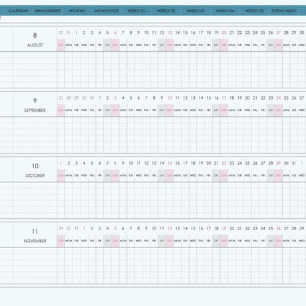Go to the WEEKLY-05 tab
Image resolution: width=306 pixels, height=306 pixels.
point(255,11)
